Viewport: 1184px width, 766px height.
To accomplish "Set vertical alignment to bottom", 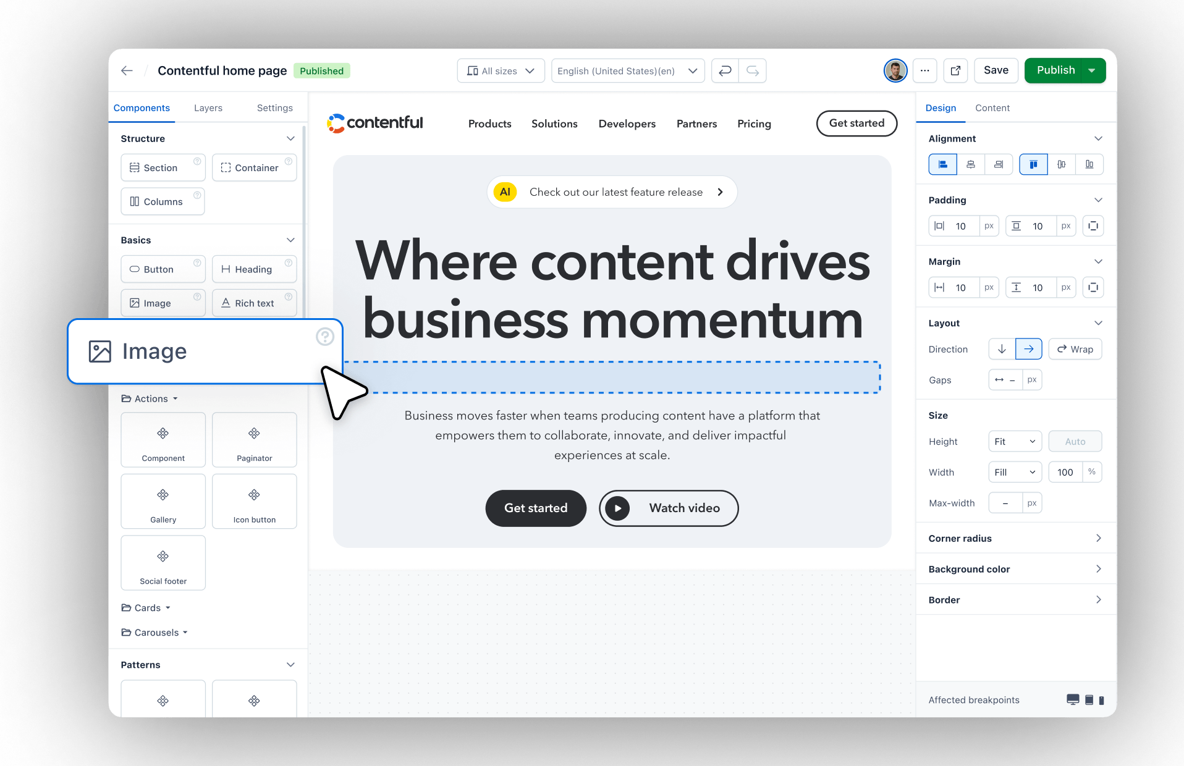I will click(1089, 164).
